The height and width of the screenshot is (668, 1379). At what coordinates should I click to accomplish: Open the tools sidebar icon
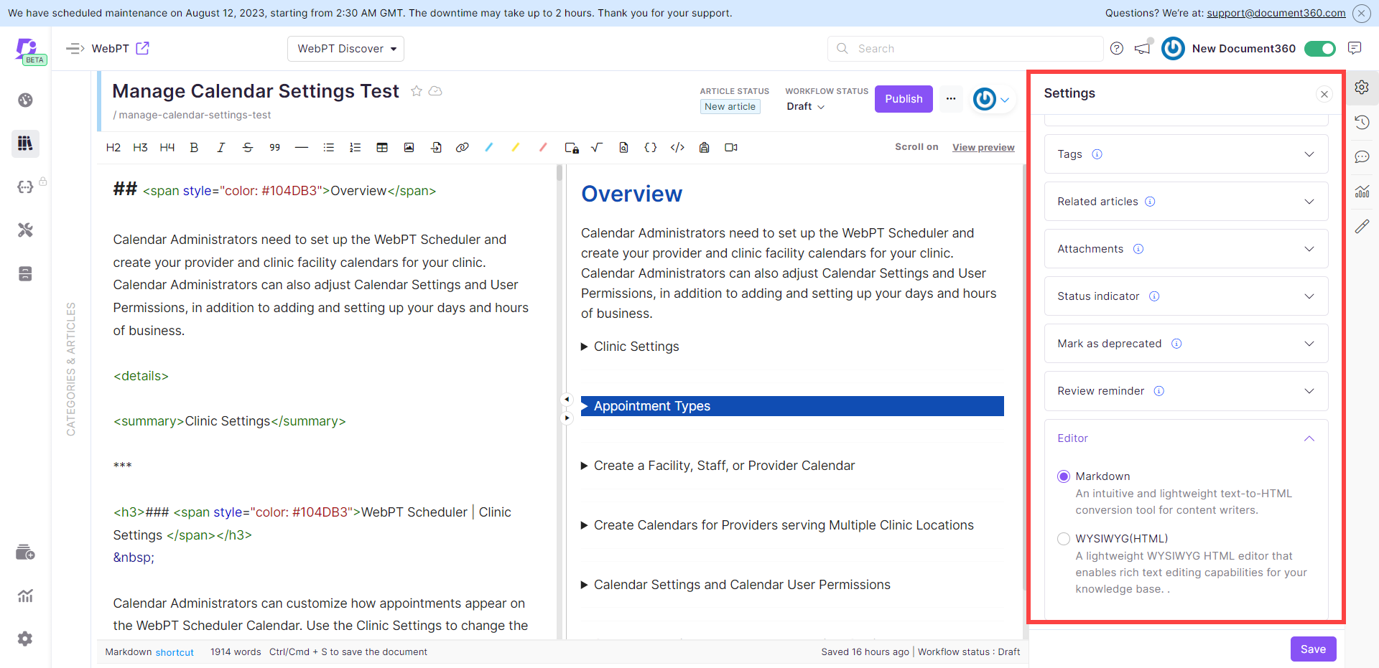(25, 230)
